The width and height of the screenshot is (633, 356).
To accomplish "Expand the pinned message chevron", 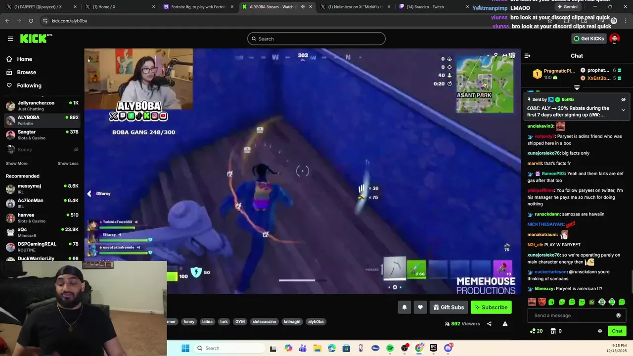I will 623,110.
